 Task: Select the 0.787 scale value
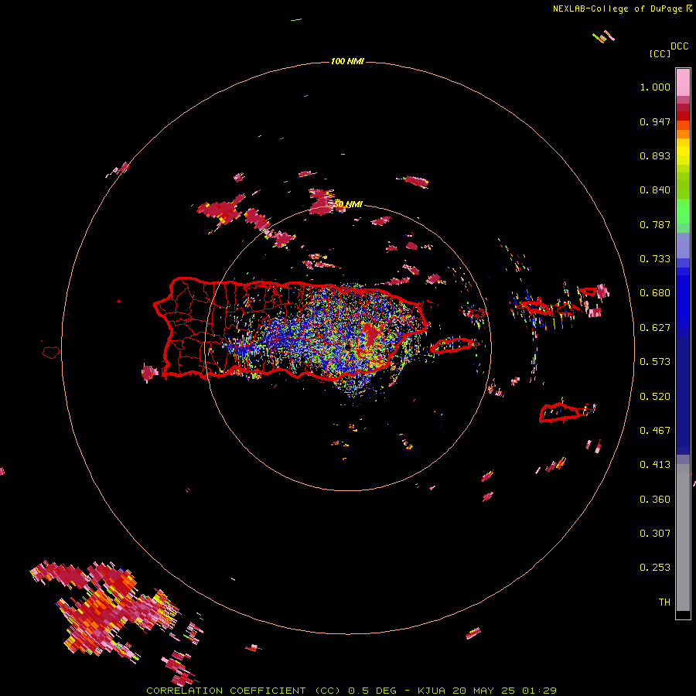click(x=655, y=224)
